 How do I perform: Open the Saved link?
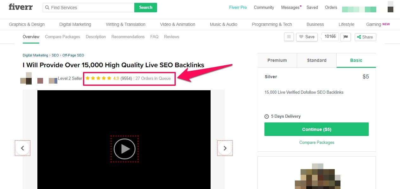[x=312, y=7]
